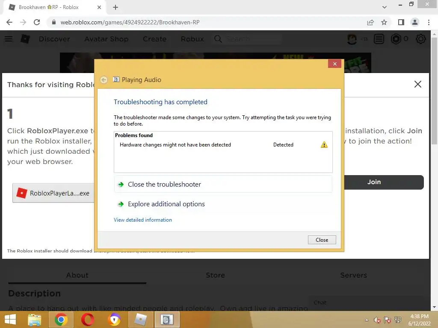Switch to the About tab

click(77, 275)
